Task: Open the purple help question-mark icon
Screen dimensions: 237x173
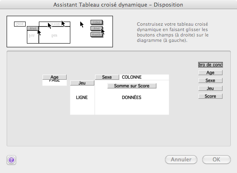Action: click(x=11, y=160)
